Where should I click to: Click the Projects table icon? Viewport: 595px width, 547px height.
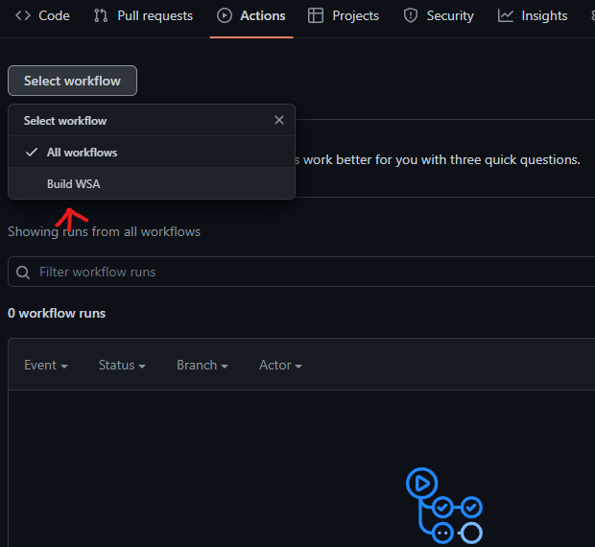click(316, 15)
